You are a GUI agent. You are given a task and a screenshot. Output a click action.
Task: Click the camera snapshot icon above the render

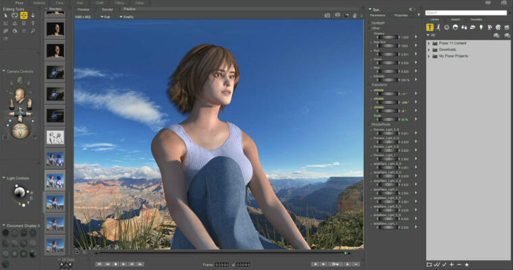pyautogui.click(x=327, y=16)
